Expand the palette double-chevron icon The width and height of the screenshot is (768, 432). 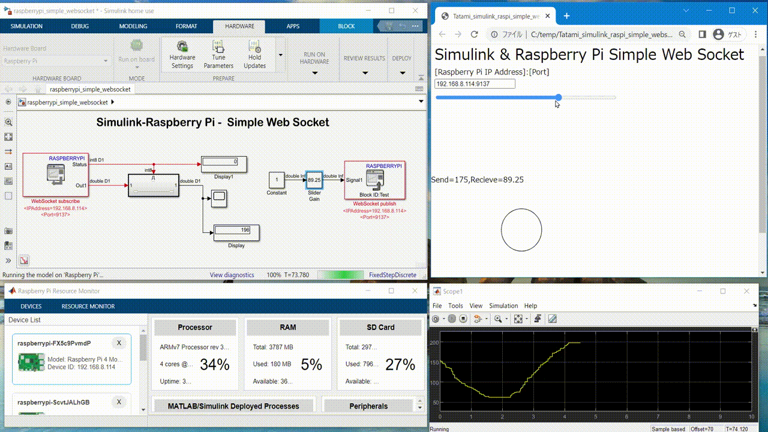pos(8,260)
